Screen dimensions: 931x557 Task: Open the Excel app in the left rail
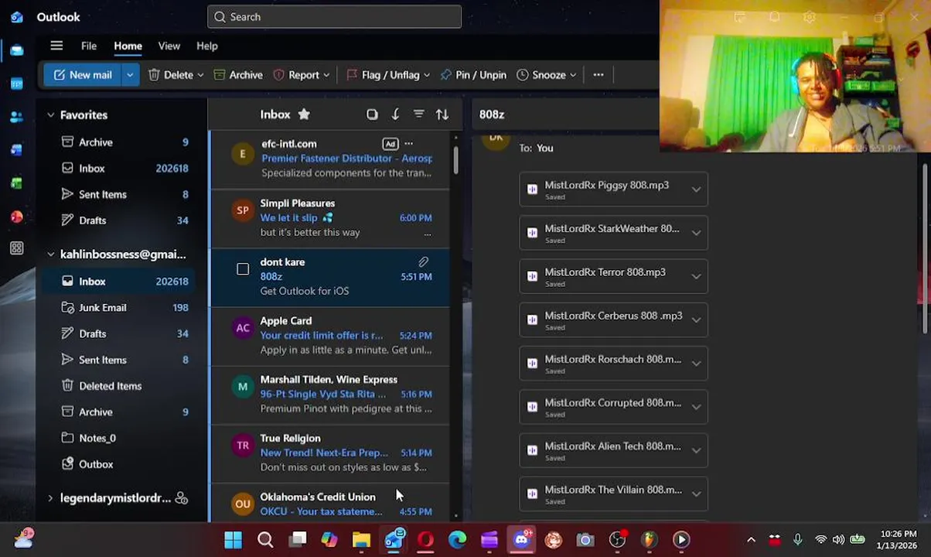[17, 183]
